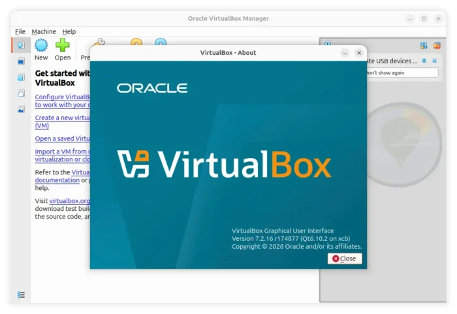The height and width of the screenshot is (314, 457).
Task: Click the fourth sidebar icon showing a cloud
Action: click(x=21, y=93)
